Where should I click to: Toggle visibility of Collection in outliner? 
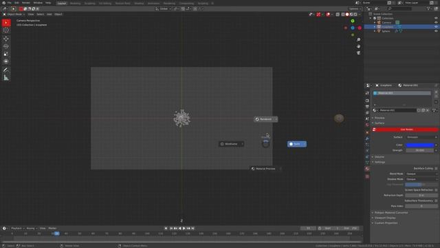pos(436,19)
